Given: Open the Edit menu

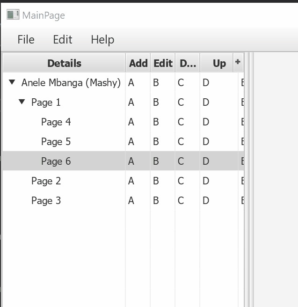Looking at the screenshot, I should tap(62, 40).
